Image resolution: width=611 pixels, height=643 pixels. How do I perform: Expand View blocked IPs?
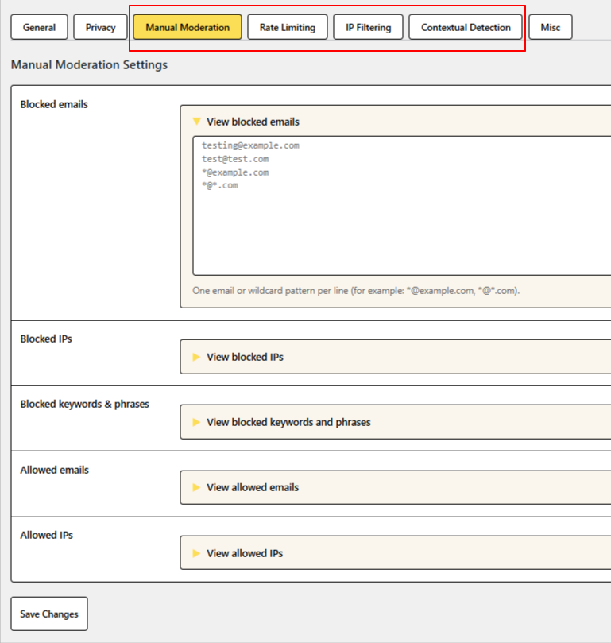[x=245, y=357]
